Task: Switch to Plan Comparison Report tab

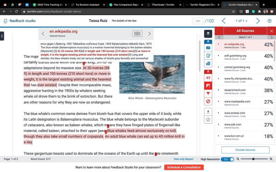Action: point(126,5)
